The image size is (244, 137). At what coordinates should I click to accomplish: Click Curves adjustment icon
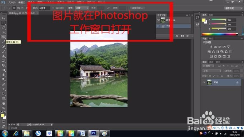click(220, 47)
